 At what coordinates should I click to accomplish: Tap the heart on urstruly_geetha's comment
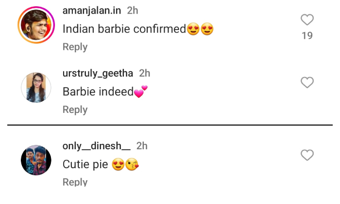click(x=307, y=83)
